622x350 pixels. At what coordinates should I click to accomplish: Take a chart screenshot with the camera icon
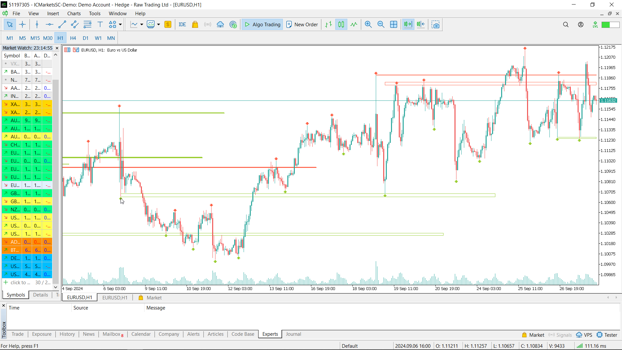tap(435, 24)
